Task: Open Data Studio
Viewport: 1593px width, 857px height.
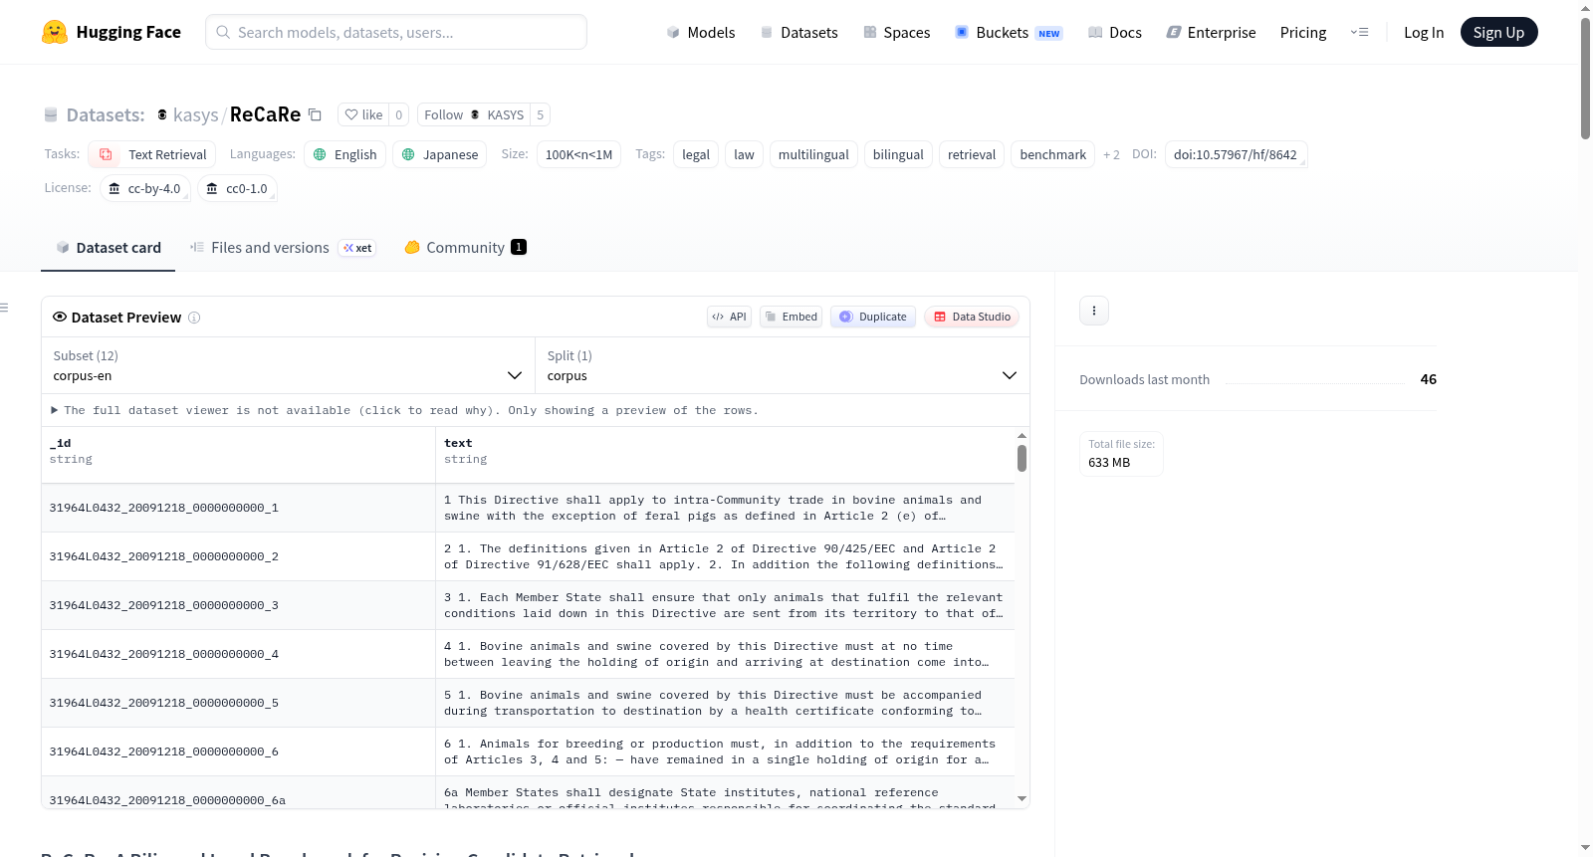Action: [972, 317]
